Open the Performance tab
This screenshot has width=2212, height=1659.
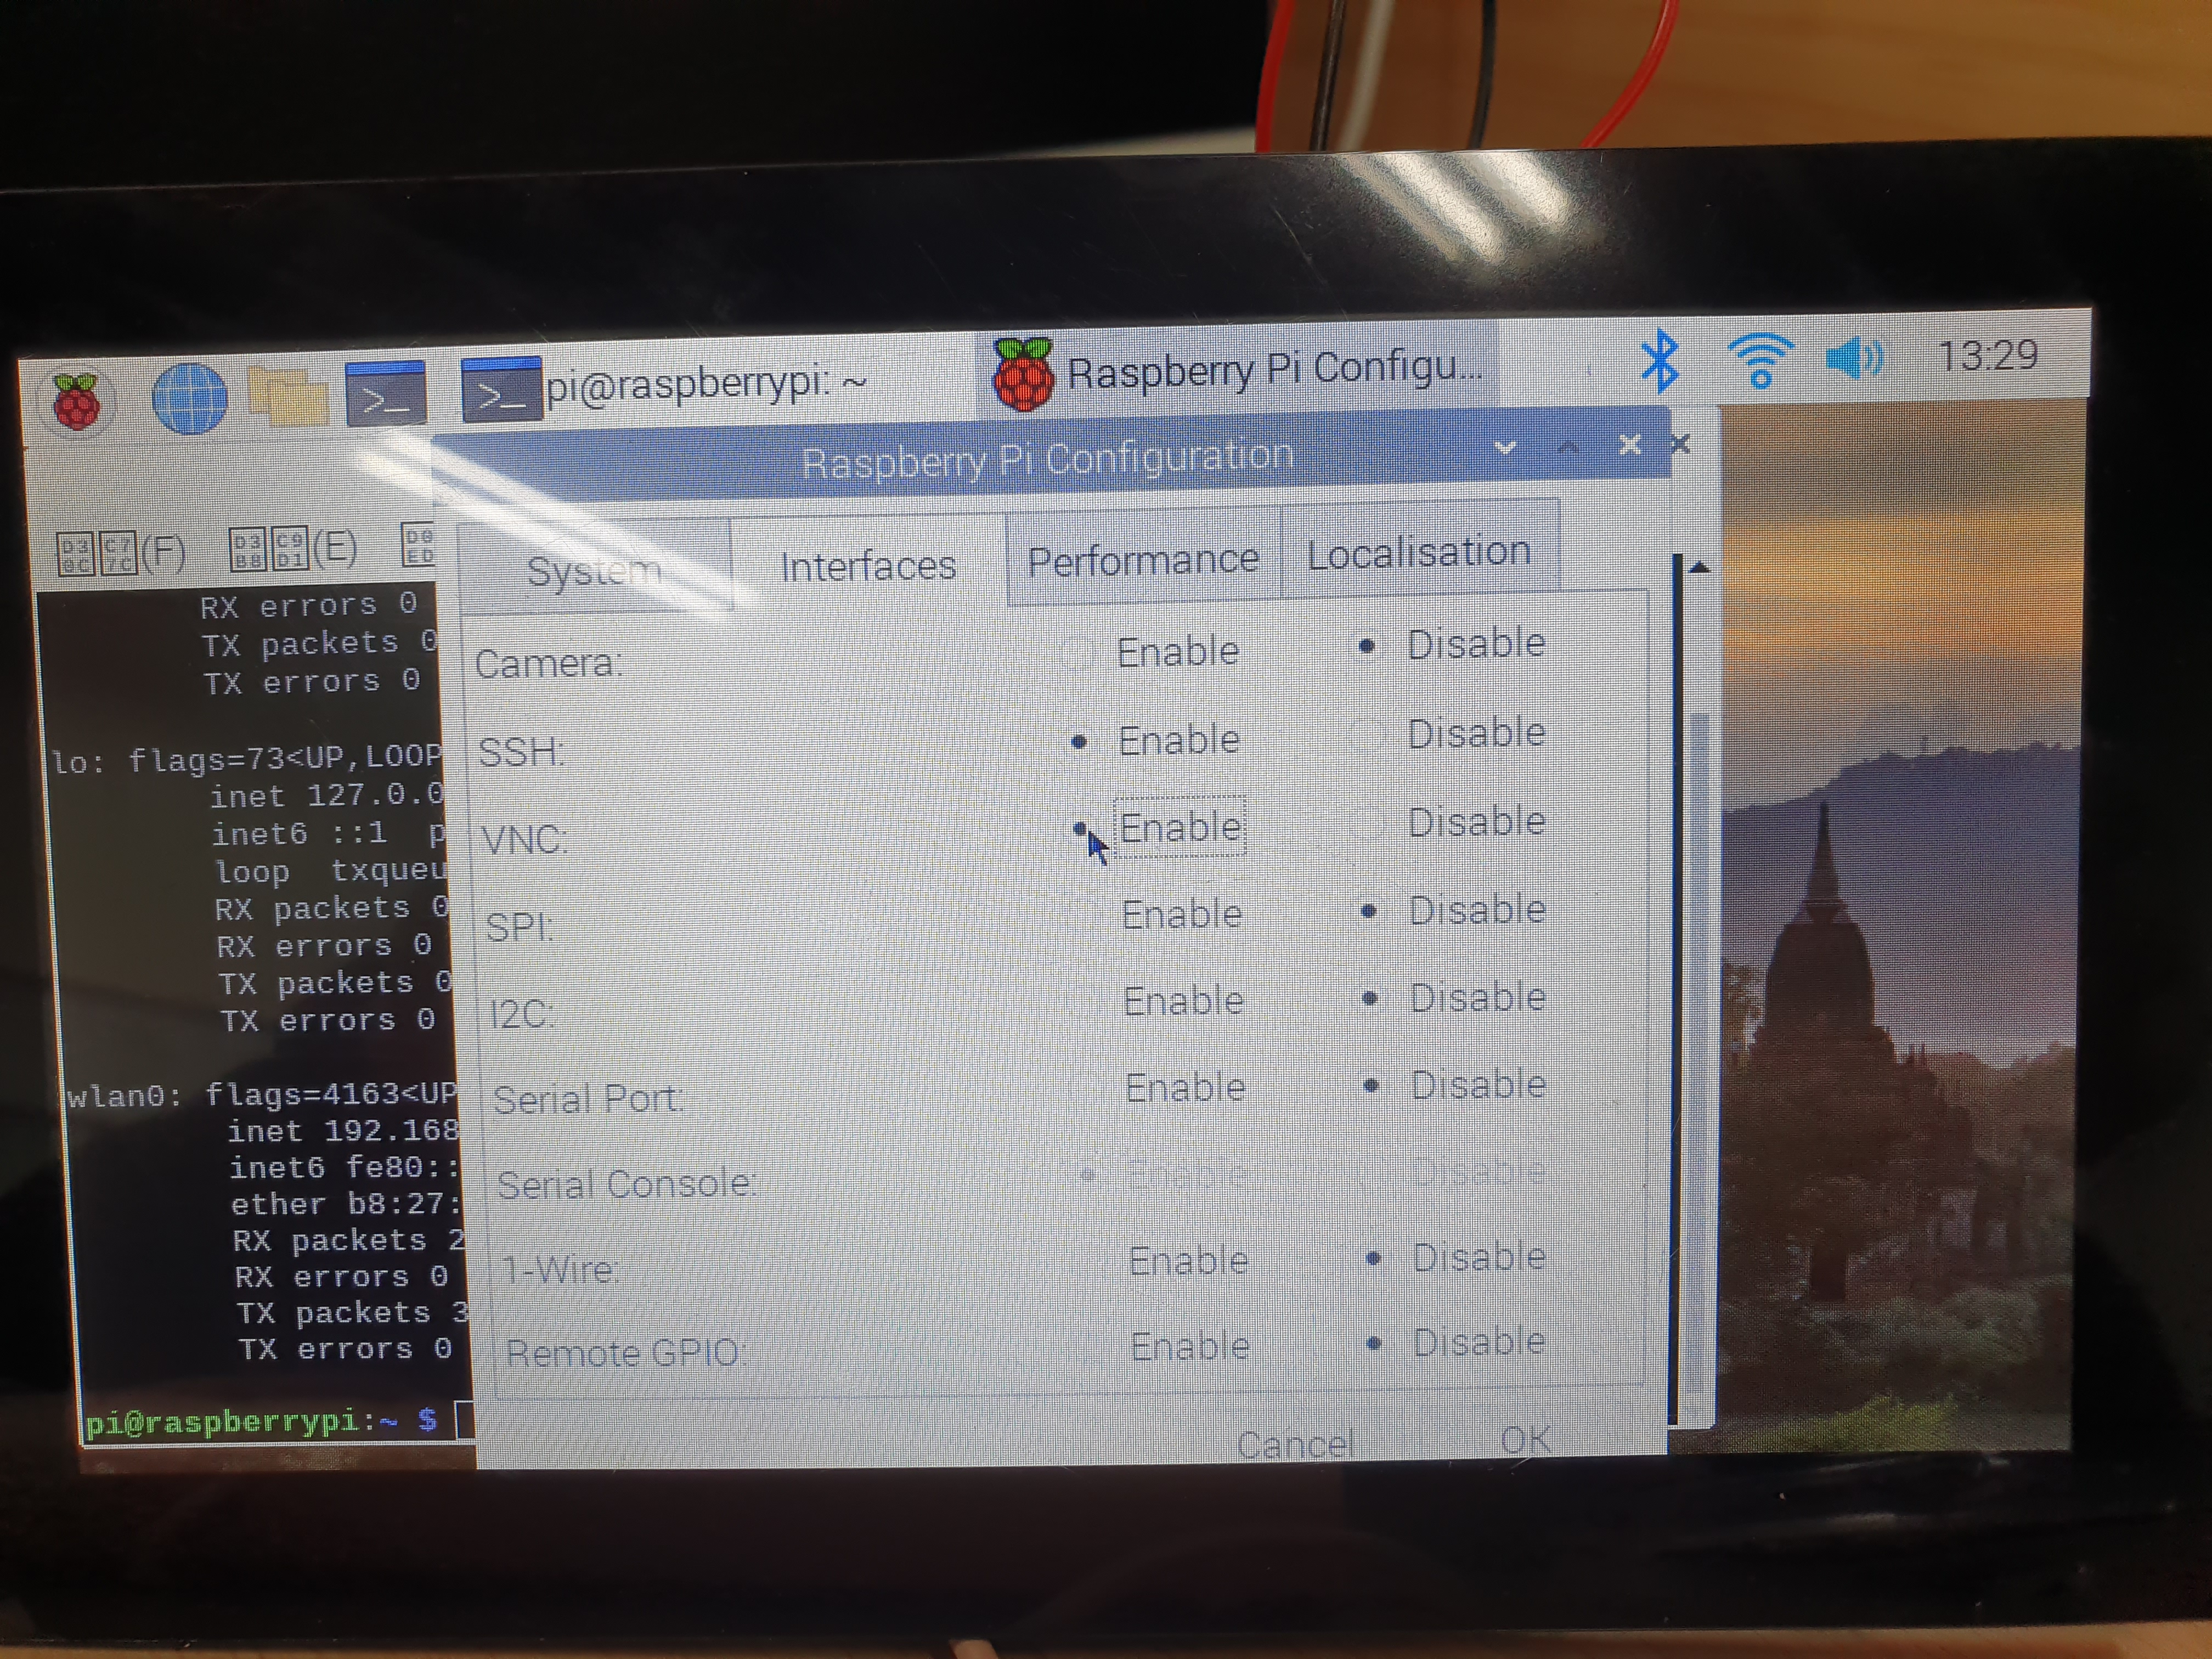[1143, 560]
